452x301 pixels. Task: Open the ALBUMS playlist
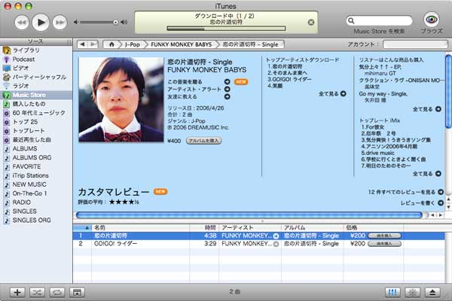36,149
